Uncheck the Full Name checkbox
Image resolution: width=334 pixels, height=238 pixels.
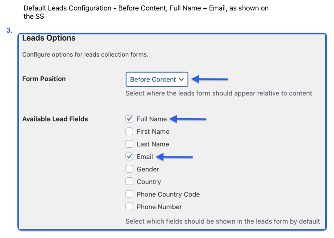pos(129,119)
